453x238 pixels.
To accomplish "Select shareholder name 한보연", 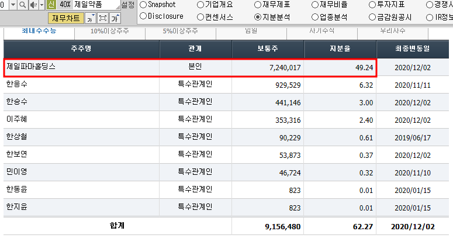I will pyautogui.click(x=17, y=154).
